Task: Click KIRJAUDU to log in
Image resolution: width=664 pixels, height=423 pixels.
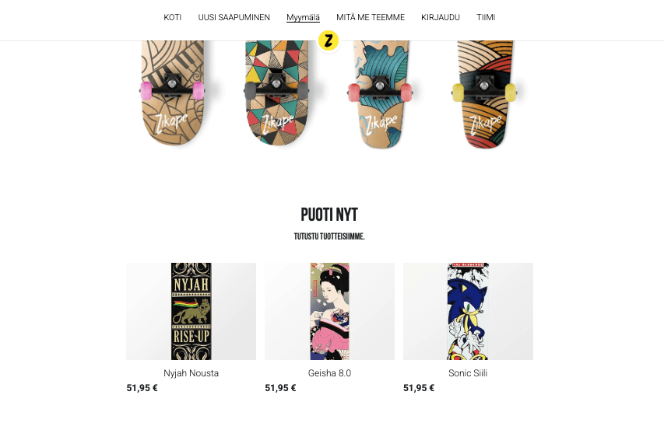Action: tap(441, 17)
